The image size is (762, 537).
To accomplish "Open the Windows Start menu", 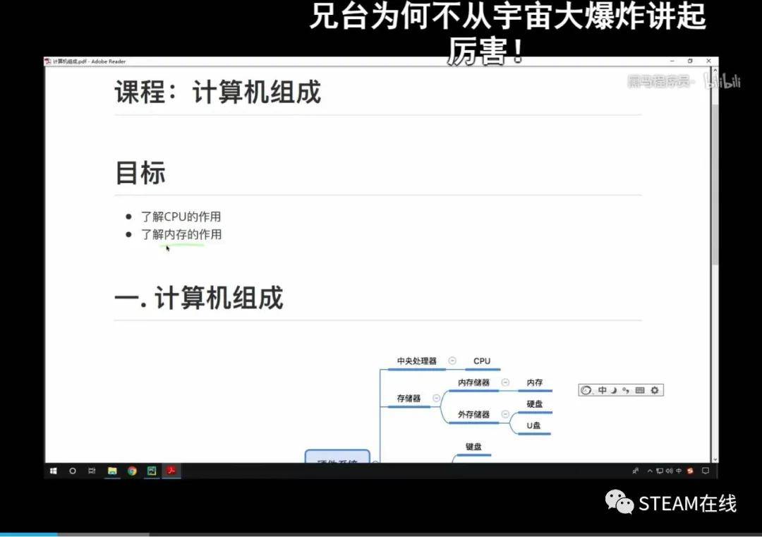I will (x=54, y=471).
